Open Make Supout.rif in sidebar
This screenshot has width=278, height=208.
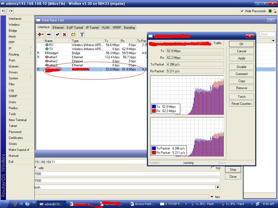(19, 150)
